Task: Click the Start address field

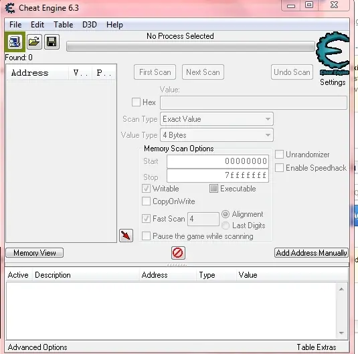Action: [218, 161]
